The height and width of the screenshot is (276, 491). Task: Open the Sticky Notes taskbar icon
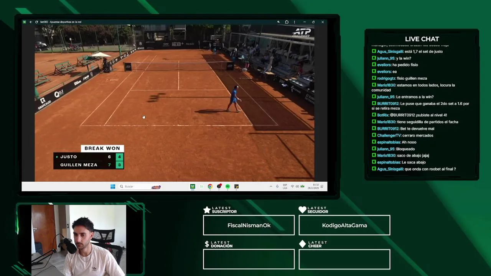(x=237, y=186)
